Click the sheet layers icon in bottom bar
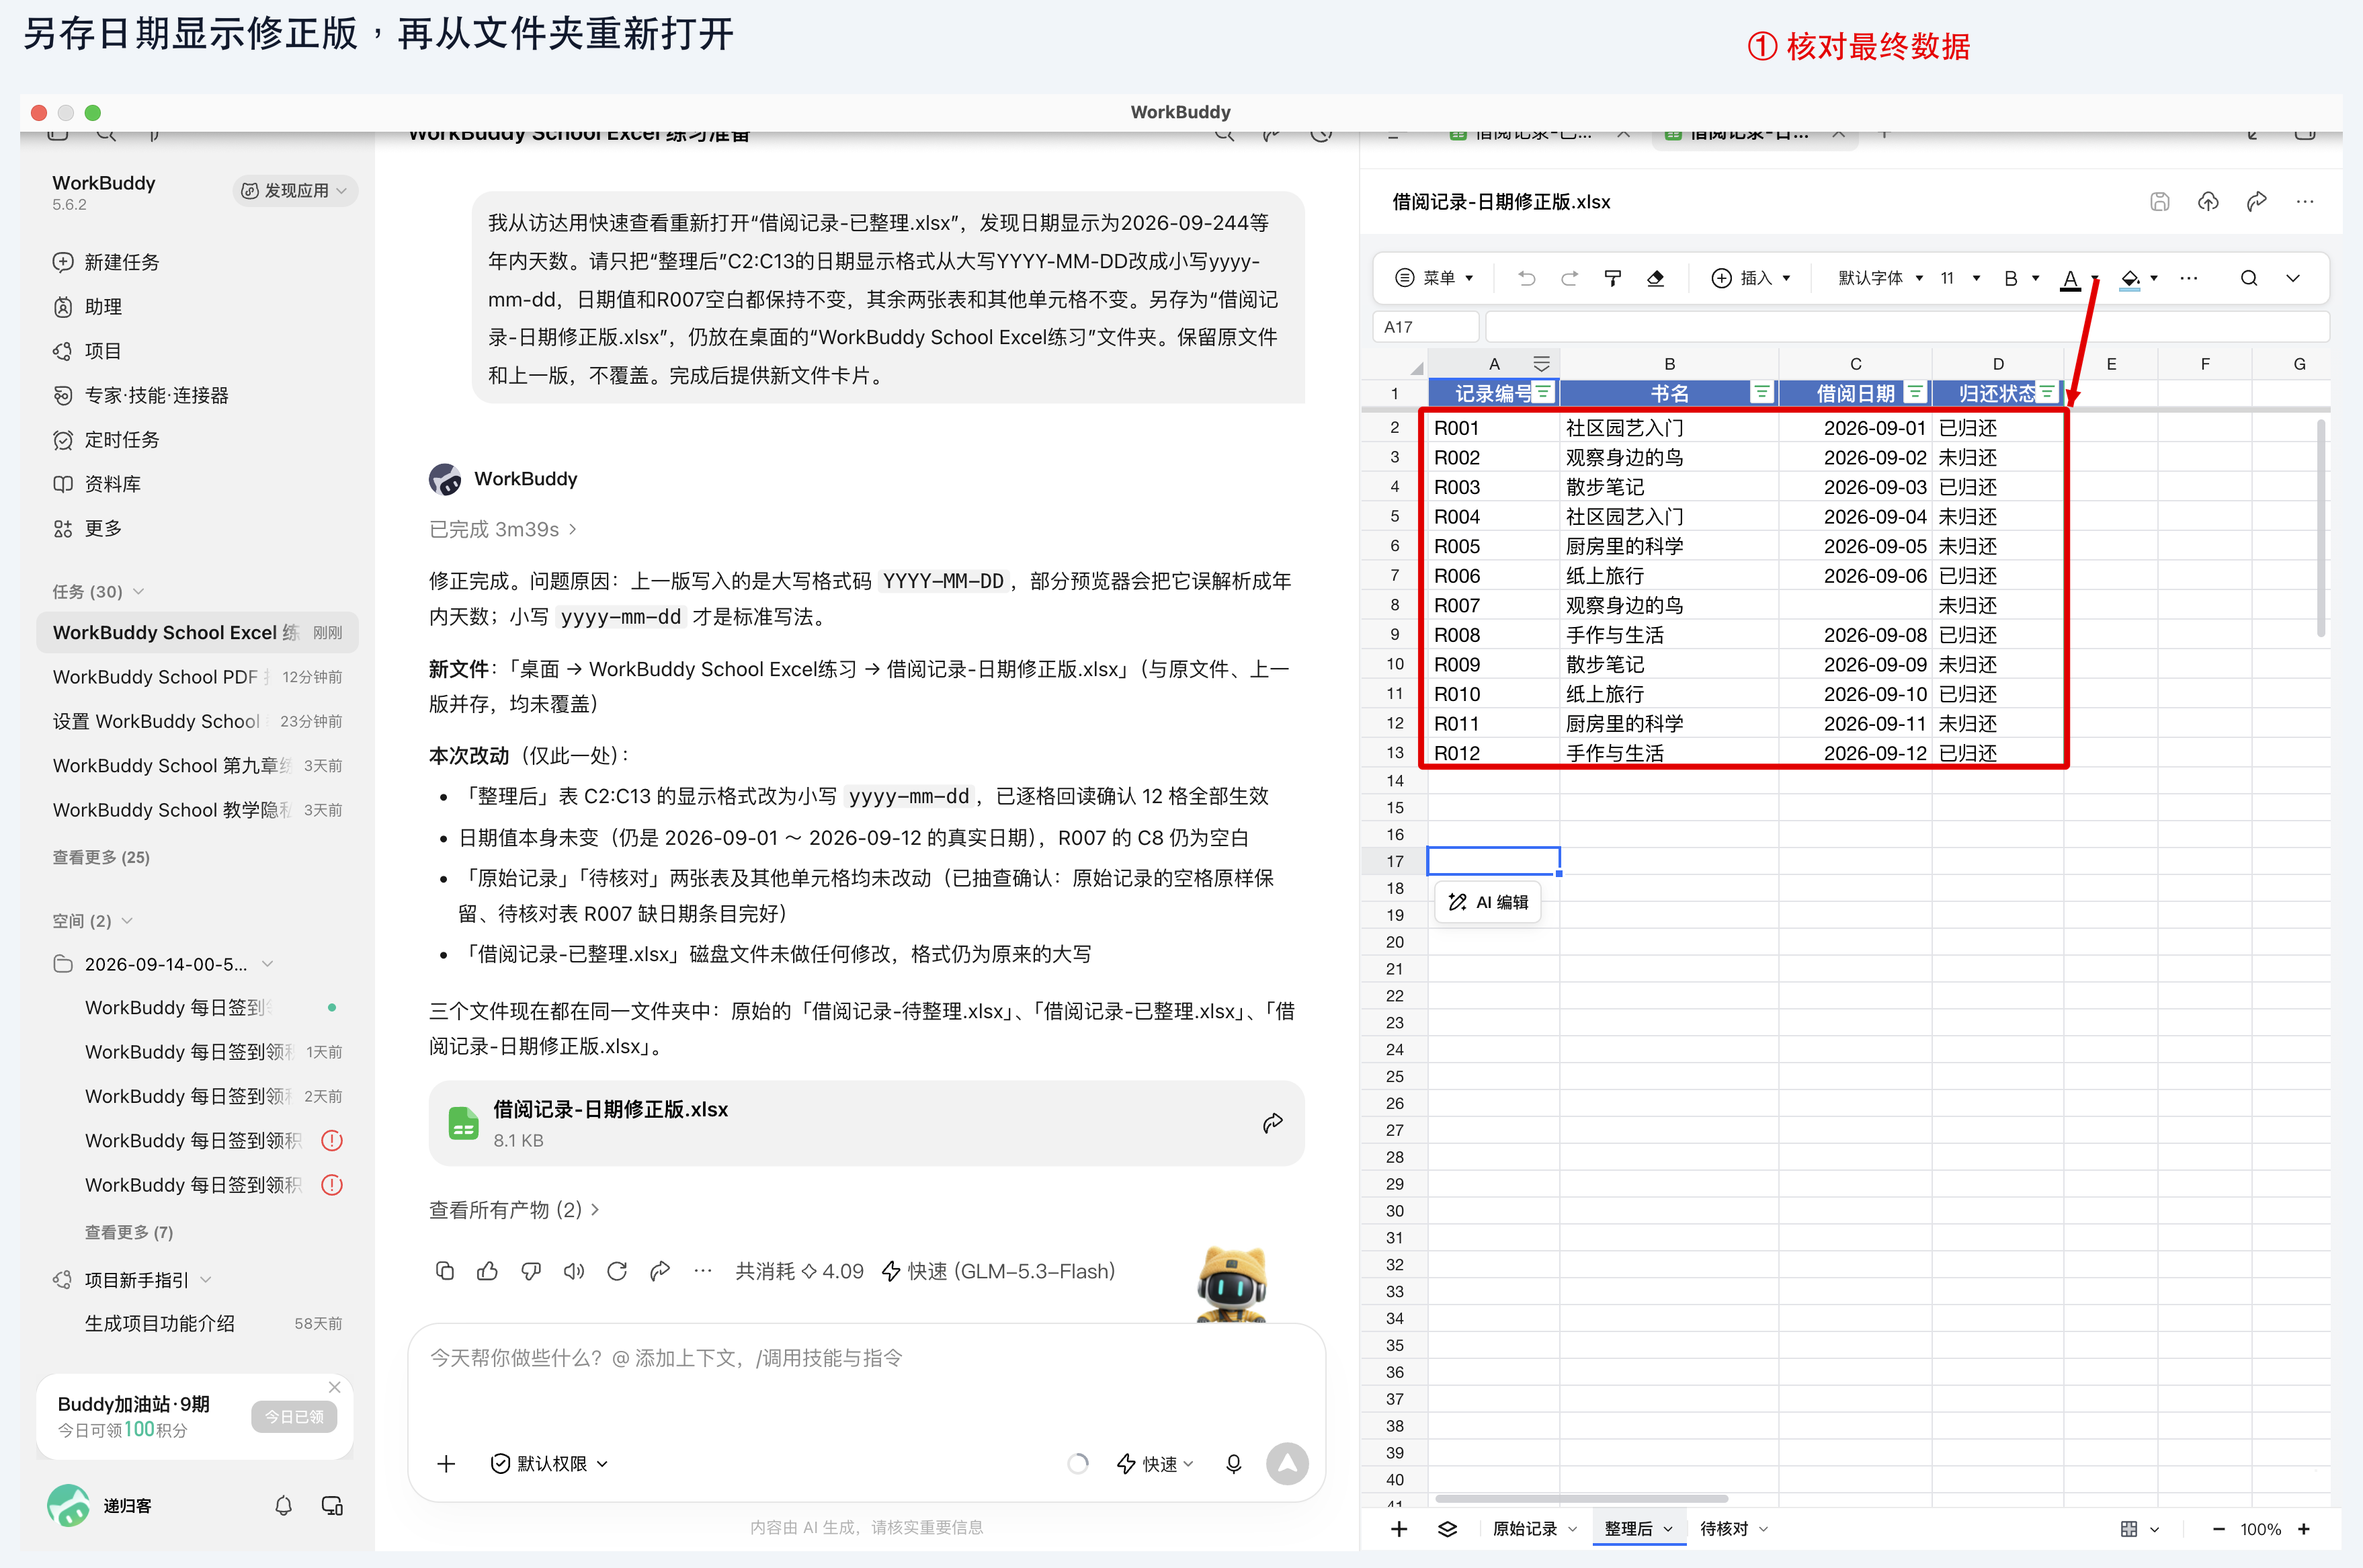Viewport: 2363px width, 1568px height. [1447, 1528]
